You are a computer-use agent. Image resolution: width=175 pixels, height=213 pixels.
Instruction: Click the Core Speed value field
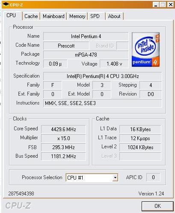coord(63,129)
